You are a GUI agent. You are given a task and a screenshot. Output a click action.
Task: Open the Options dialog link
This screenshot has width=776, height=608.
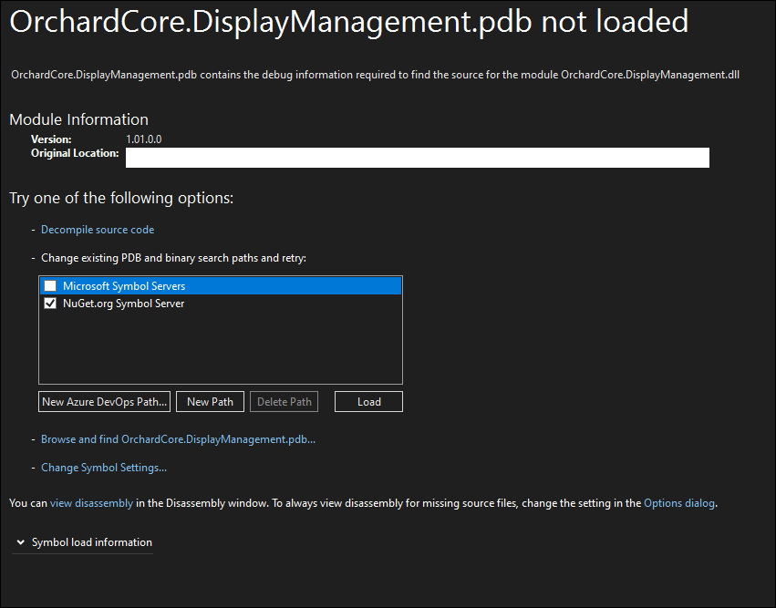click(679, 502)
